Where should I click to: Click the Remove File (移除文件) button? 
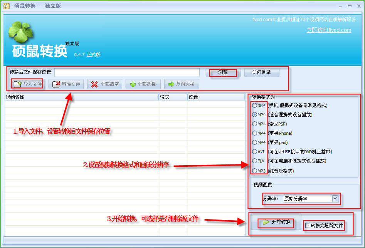coord(66,84)
